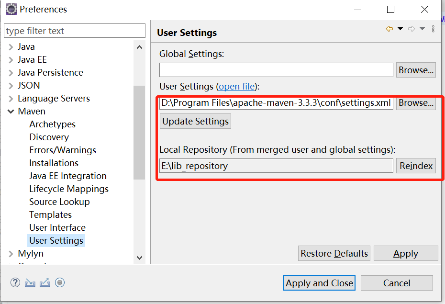
Task: Toggle the oomph preference recorder icon
Action: coord(60,282)
